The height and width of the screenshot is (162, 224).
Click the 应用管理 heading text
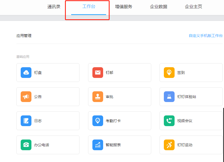(x=24, y=36)
